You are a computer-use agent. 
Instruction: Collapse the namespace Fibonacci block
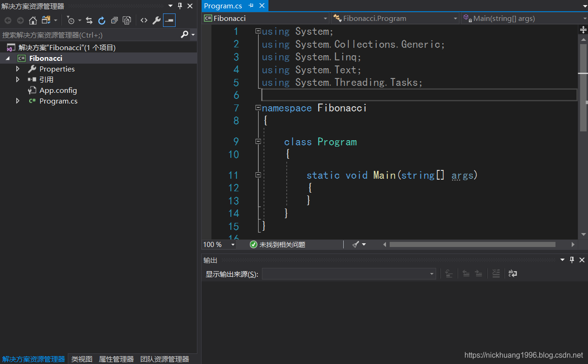tap(258, 107)
